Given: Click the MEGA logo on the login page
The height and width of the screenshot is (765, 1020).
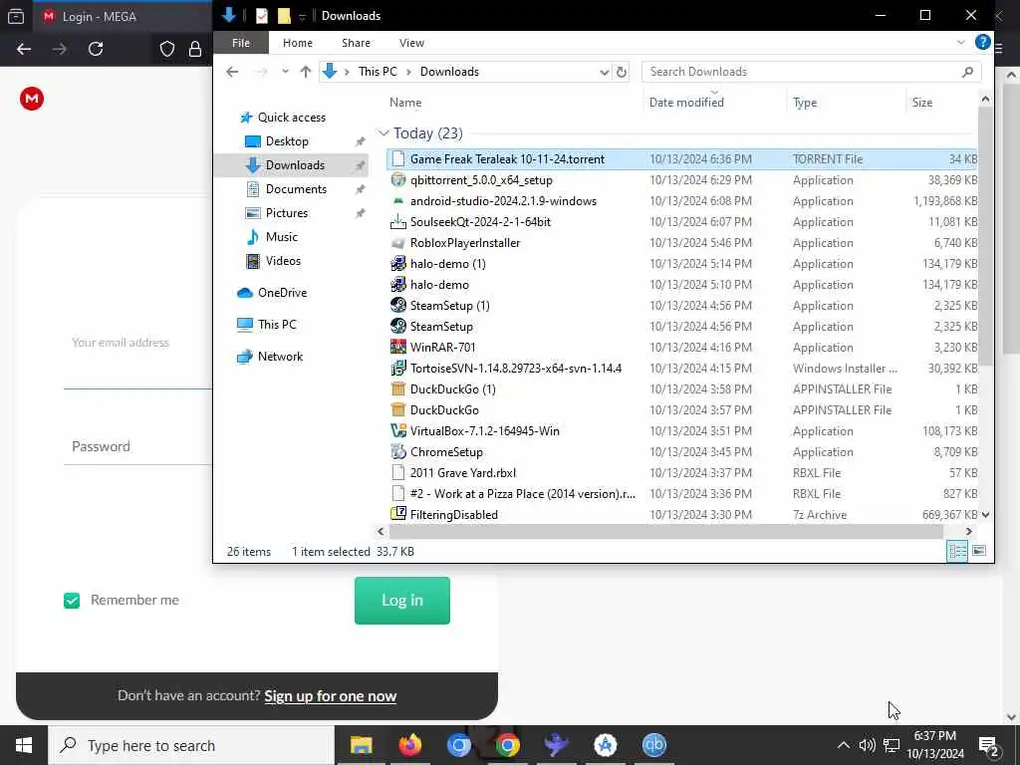Looking at the screenshot, I should [32, 99].
